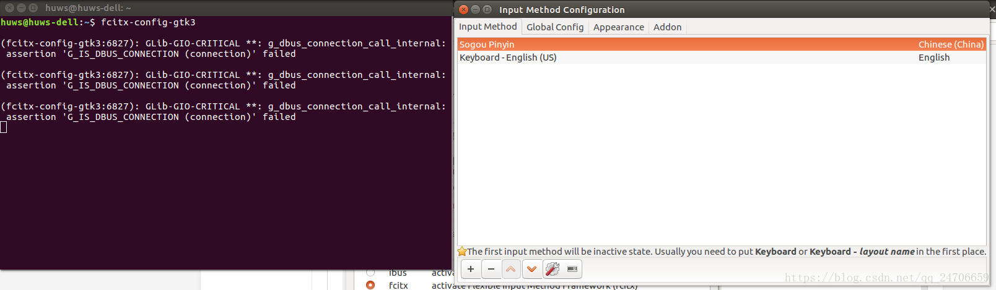Screen dimensions: 996x290
Task: Select the fcitx radio button
Action: [x=370, y=285]
